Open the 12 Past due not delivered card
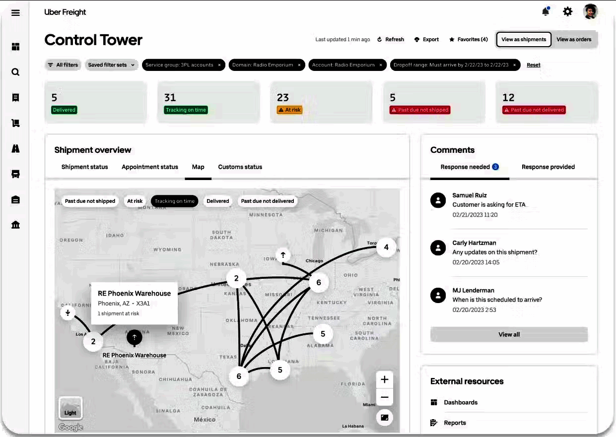616x437 pixels. click(x=547, y=102)
